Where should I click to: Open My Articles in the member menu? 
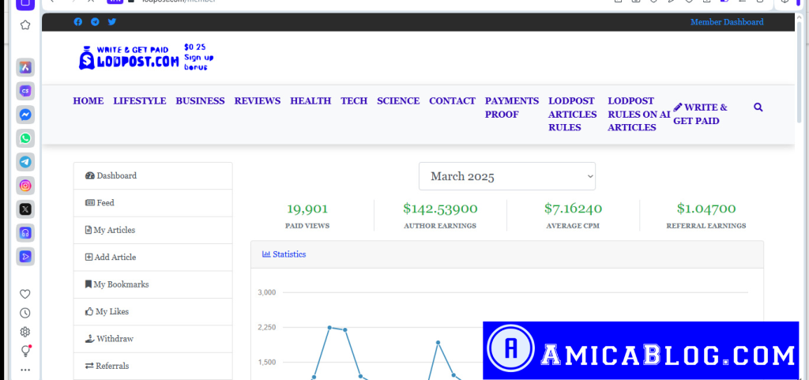[114, 230]
